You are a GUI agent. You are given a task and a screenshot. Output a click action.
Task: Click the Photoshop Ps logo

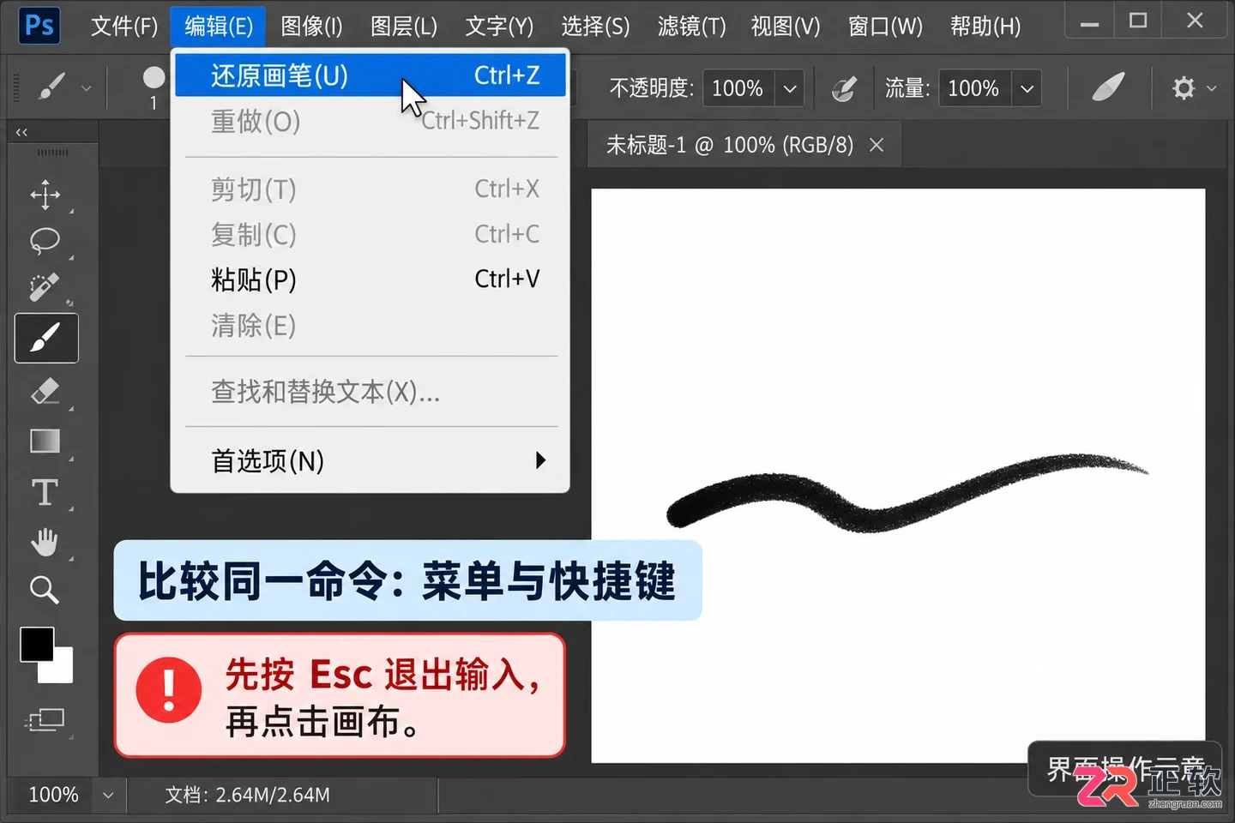[39, 26]
